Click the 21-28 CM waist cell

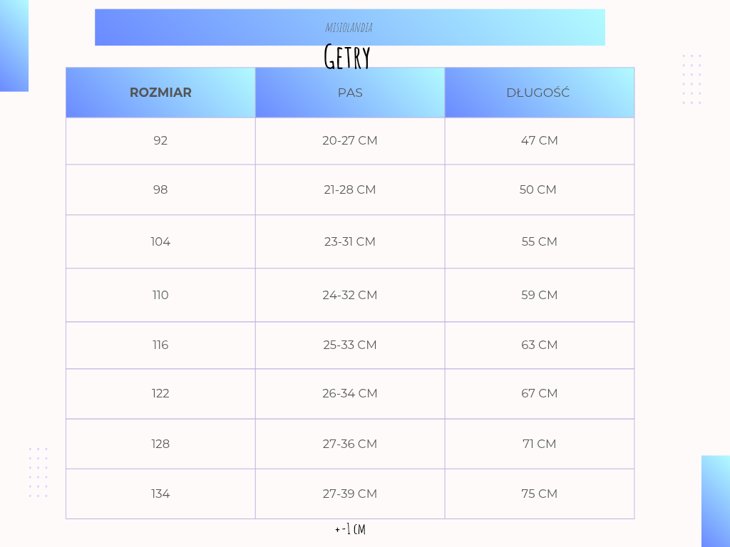coord(350,189)
